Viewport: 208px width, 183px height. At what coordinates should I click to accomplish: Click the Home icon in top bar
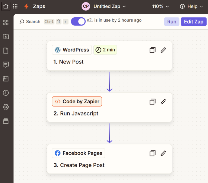(x=6, y=6)
